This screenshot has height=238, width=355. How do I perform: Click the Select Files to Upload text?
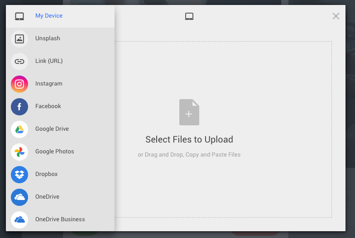click(x=189, y=139)
